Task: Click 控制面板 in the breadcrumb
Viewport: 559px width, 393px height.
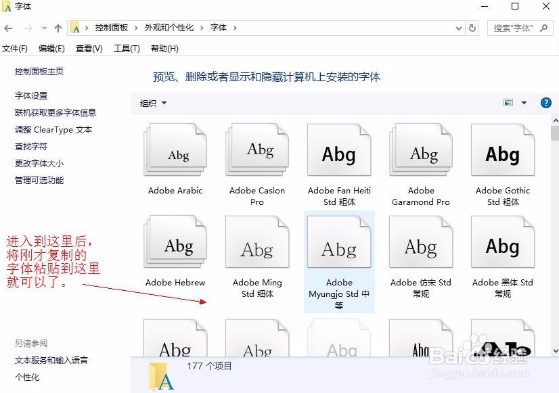Action: coord(112,28)
